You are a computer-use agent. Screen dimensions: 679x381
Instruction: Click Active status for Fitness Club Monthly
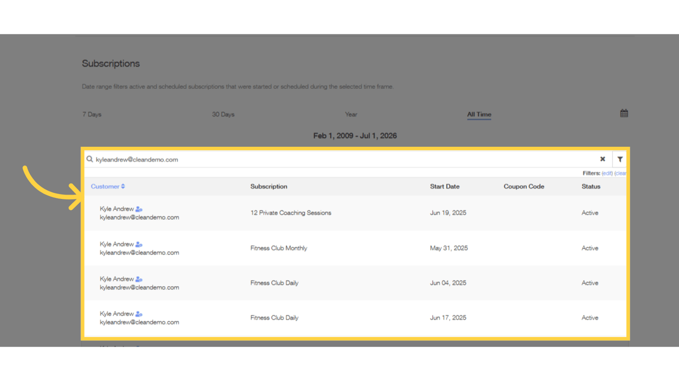point(590,248)
